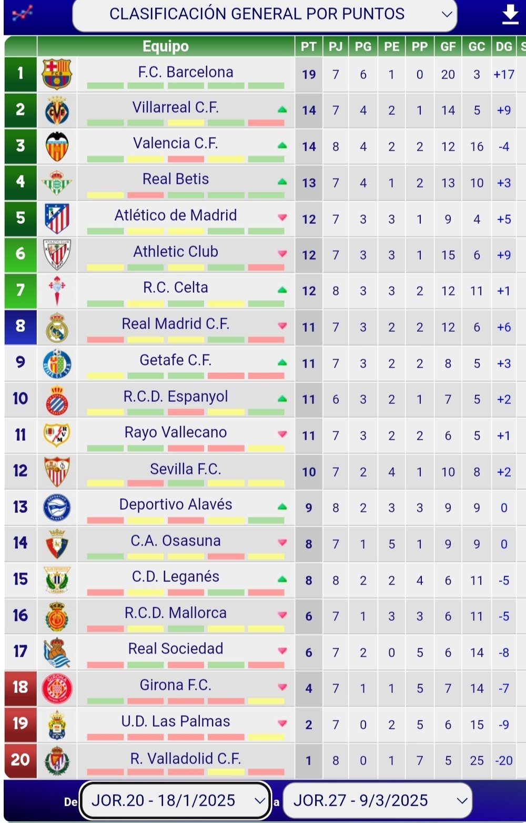Screen dimensions: 526x823
Task: Click Athletic Club's last red form bar
Action: click(x=266, y=267)
